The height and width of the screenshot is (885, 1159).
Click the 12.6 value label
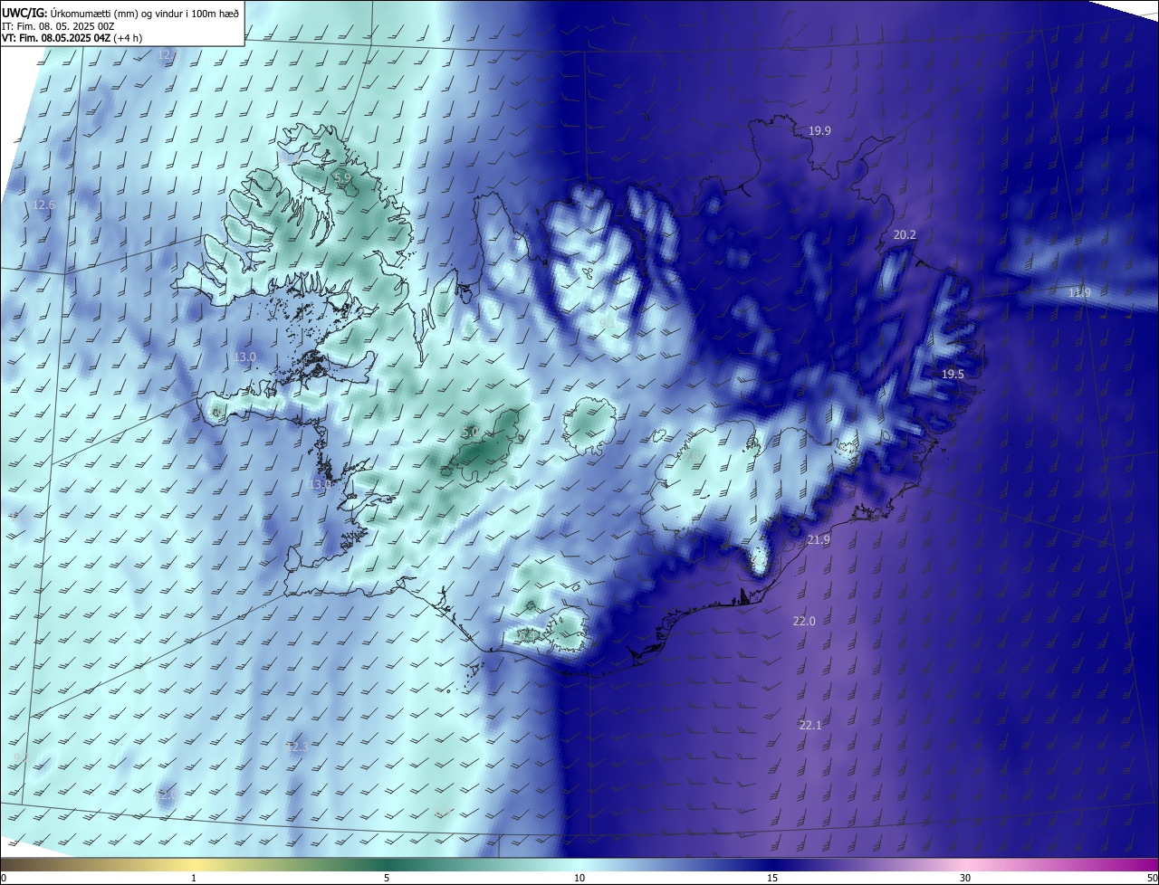(x=43, y=205)
